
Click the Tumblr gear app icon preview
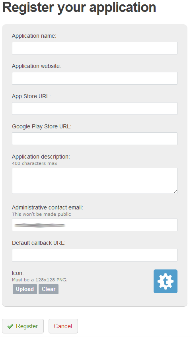pyautogui.click(x=165, y=281)
